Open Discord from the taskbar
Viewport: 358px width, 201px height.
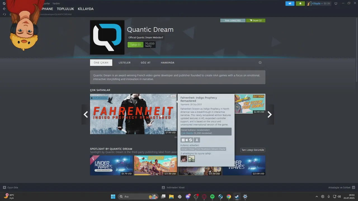click(x=188, y=197)
